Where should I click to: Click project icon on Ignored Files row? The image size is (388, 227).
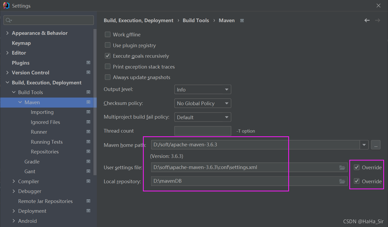(88, 122)
